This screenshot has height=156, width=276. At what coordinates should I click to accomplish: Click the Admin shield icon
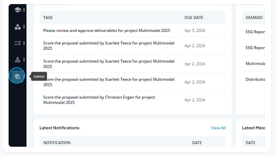[18, 76]
